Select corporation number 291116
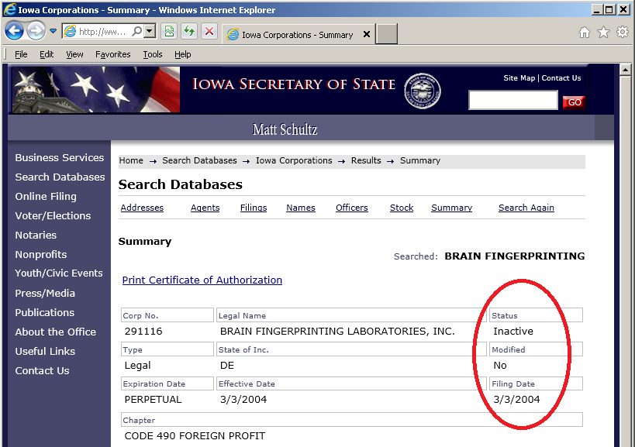 (x=143, y=332)
